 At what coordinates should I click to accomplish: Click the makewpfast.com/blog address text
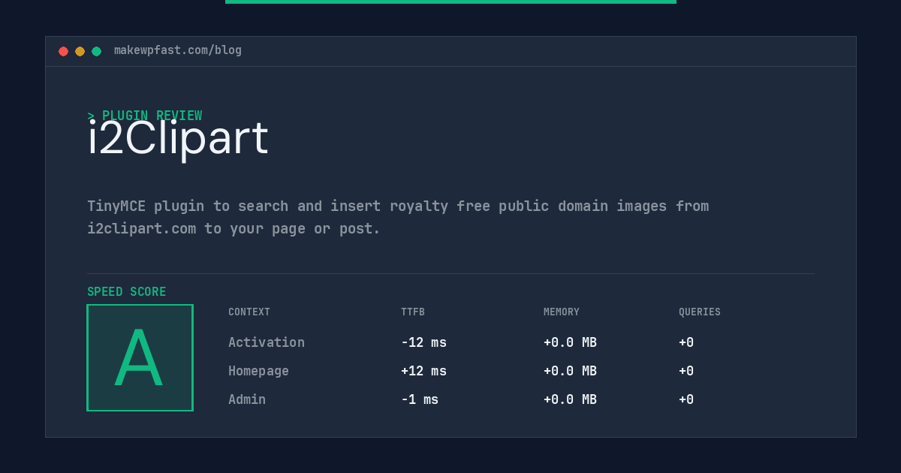tap(178, 50)
